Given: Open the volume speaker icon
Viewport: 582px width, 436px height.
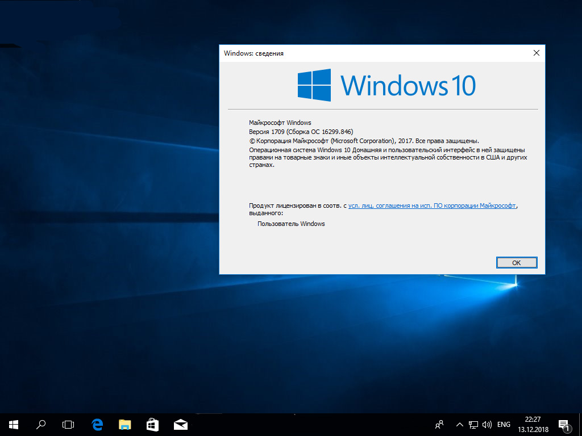Looking at the screenshot, I should point(487,425).
